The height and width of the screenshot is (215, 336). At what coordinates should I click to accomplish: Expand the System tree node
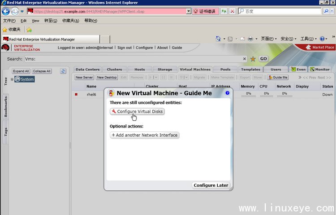click(12, 79)
